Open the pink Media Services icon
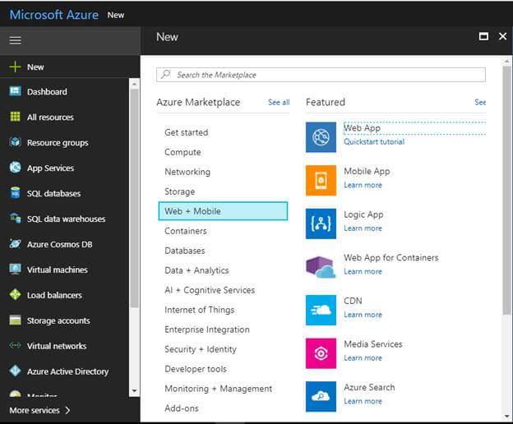Screen dimensions: 513x424 (x=321, y=353)
